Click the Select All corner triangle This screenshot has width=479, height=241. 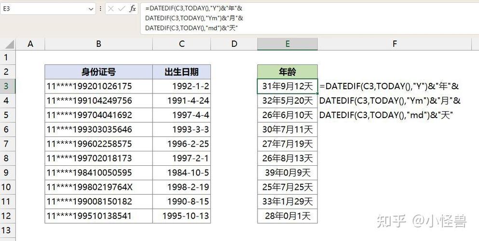[x=9, y=44]
